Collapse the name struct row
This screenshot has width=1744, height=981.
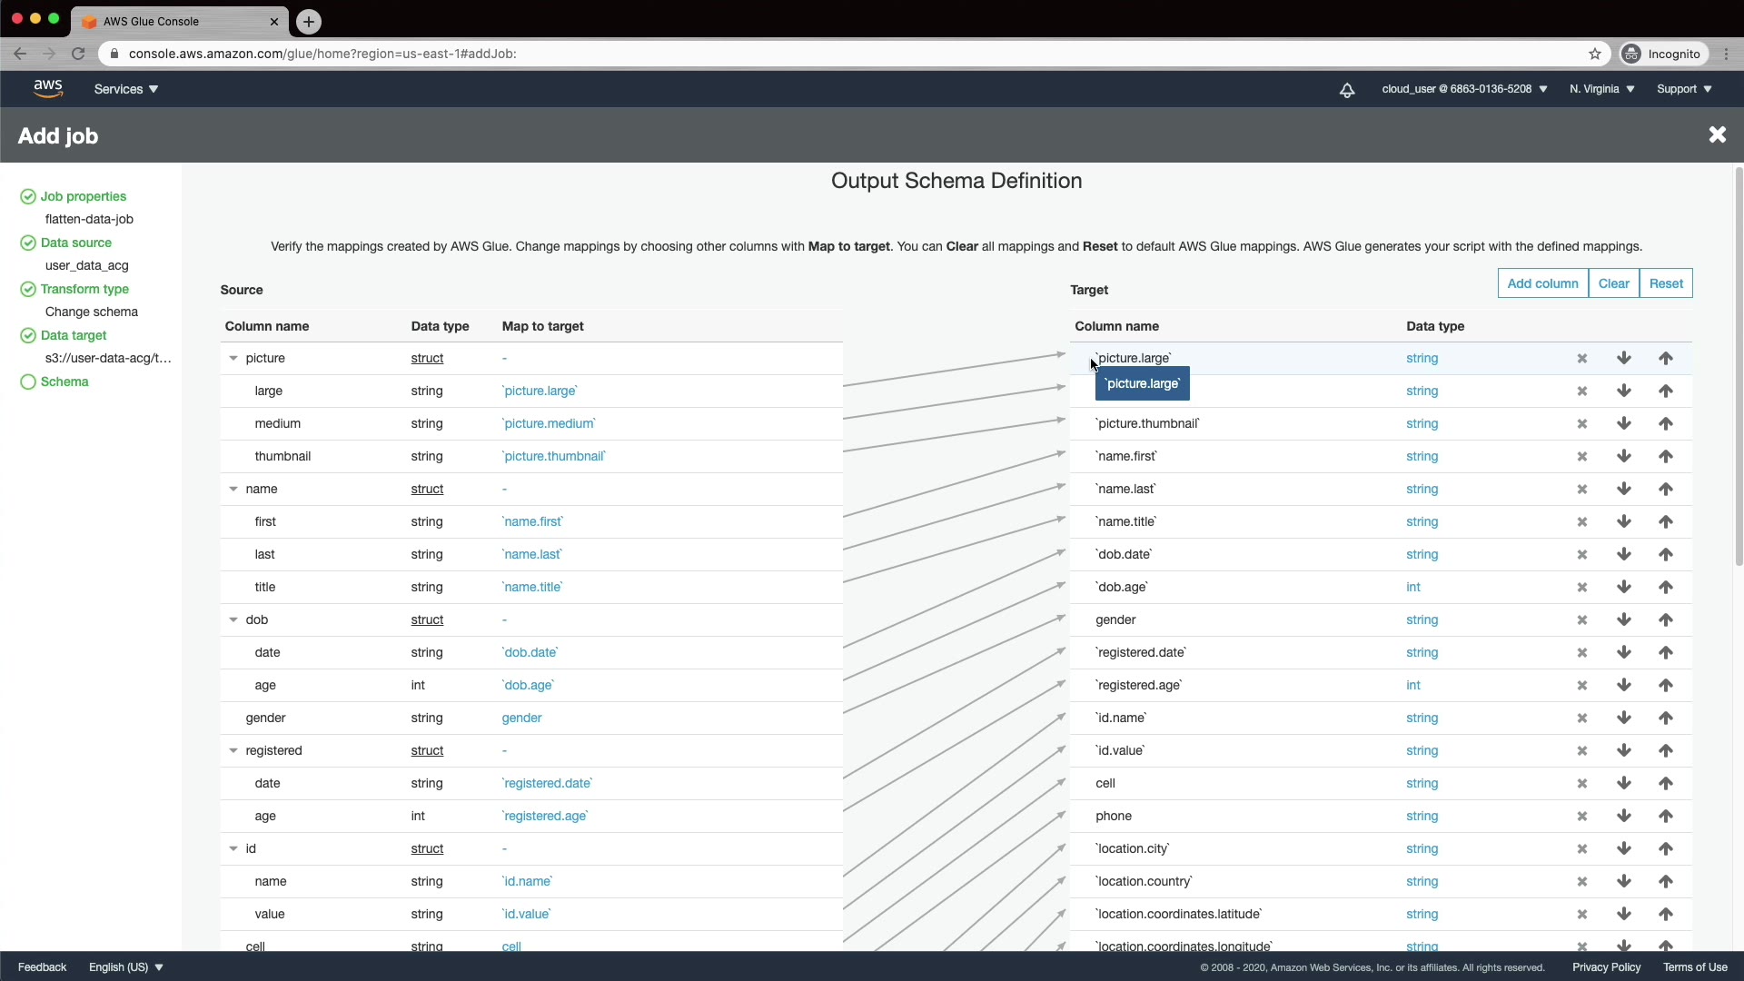[x=233, y=490]
